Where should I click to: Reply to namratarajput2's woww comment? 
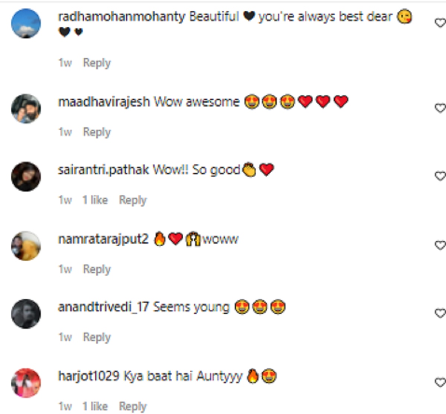click(x=97, y=269)
